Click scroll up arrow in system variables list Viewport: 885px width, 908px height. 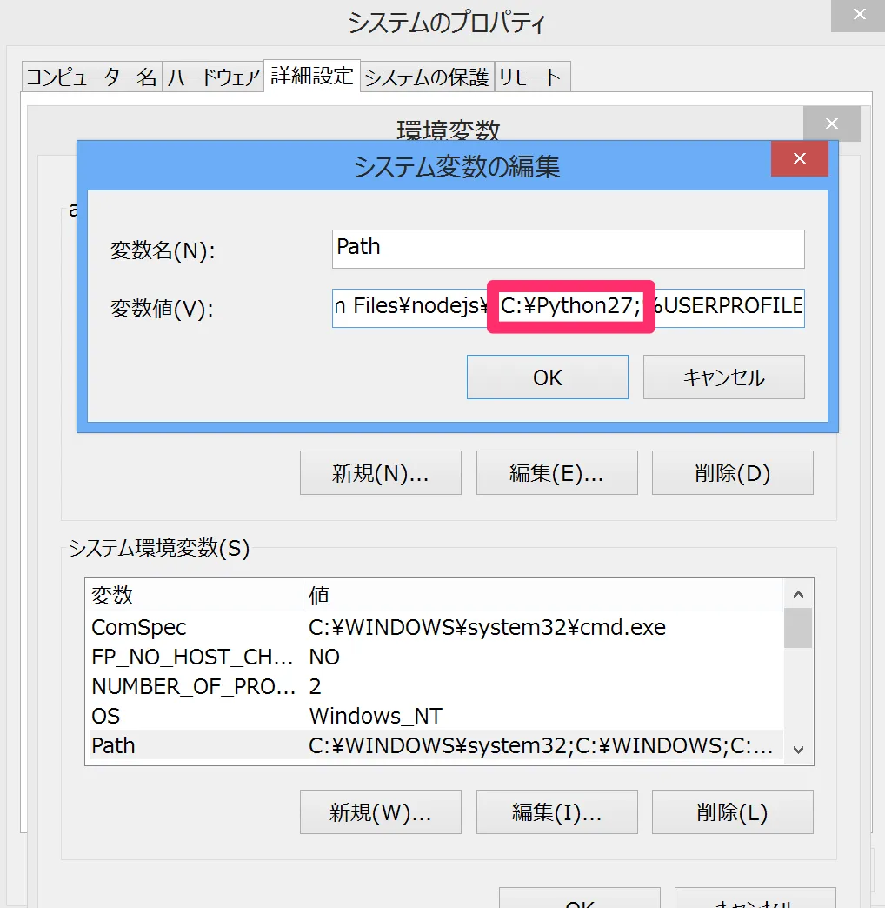pos(798,595)
